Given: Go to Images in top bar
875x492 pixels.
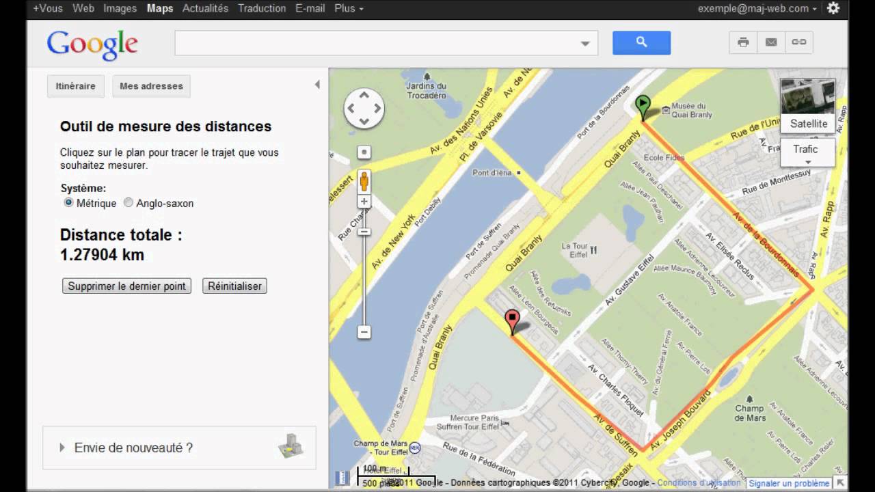Looking at the screenshot, I should tap(120, 8).
